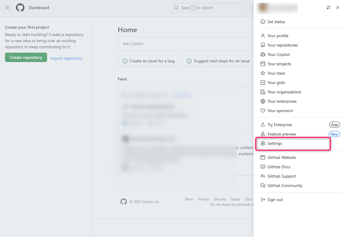Open the Docs footer link

(249, 199)
